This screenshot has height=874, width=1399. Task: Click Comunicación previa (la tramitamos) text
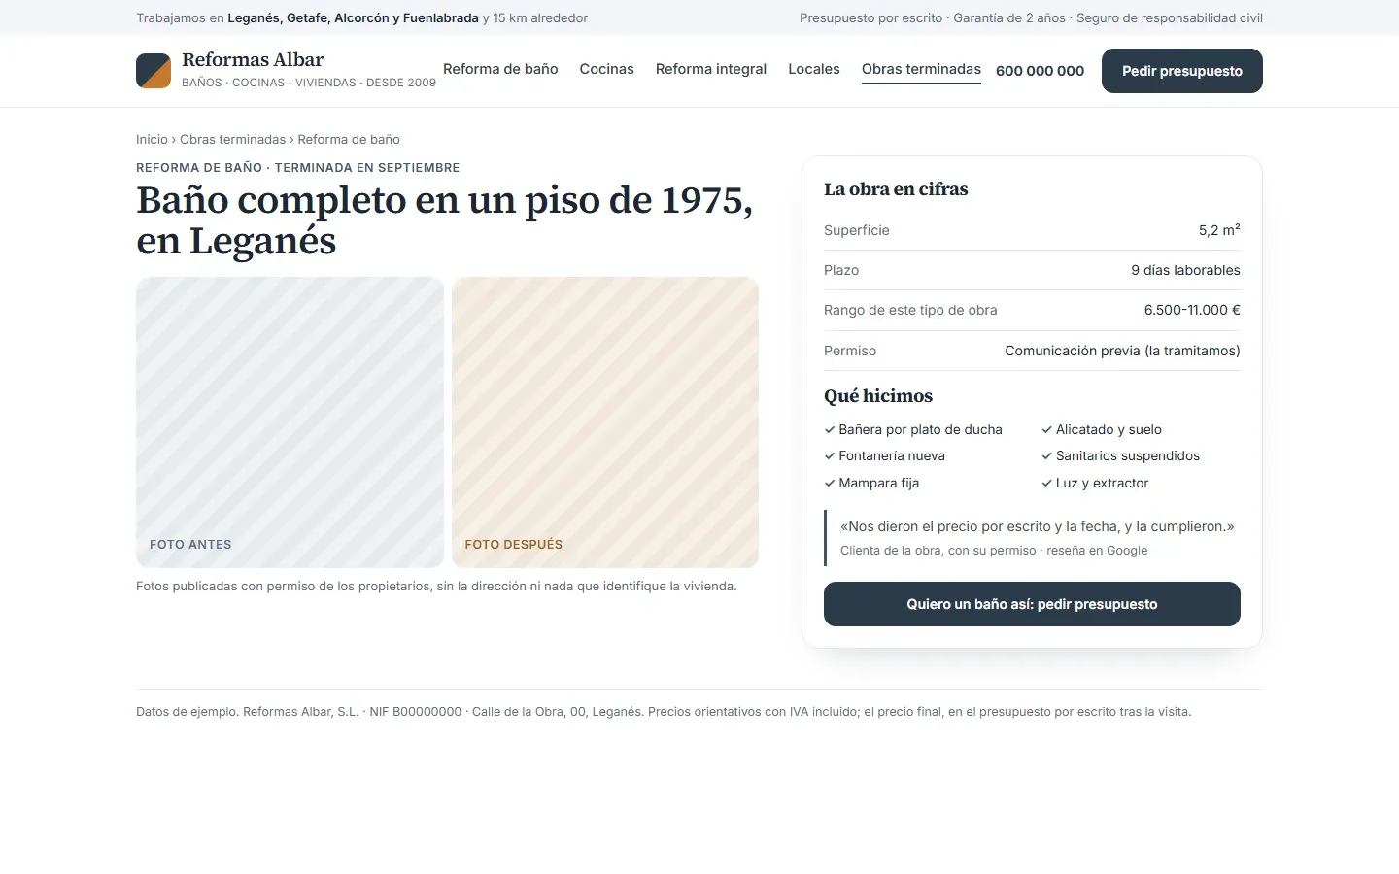click(x=1122, y=351)
